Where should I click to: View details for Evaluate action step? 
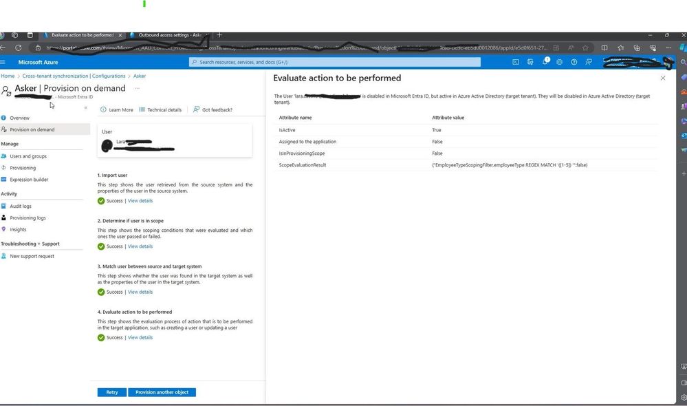tap(140, 338)
